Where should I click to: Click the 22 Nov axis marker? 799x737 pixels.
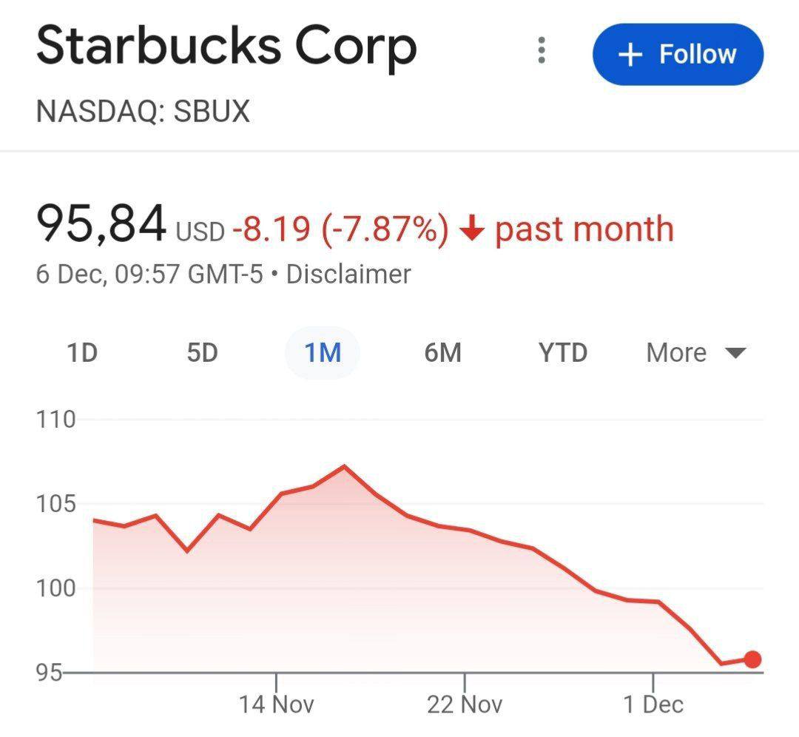tap(465, 704)
